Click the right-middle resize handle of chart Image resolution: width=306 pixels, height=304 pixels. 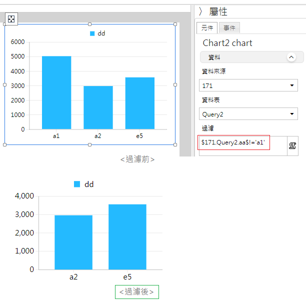pos(175,84)
